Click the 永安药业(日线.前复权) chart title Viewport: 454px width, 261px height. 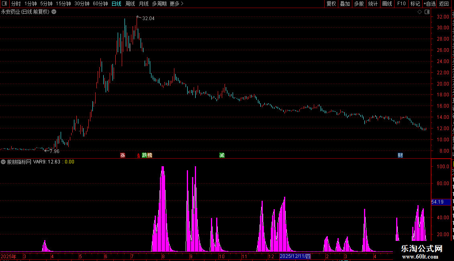tap(25, 12)
